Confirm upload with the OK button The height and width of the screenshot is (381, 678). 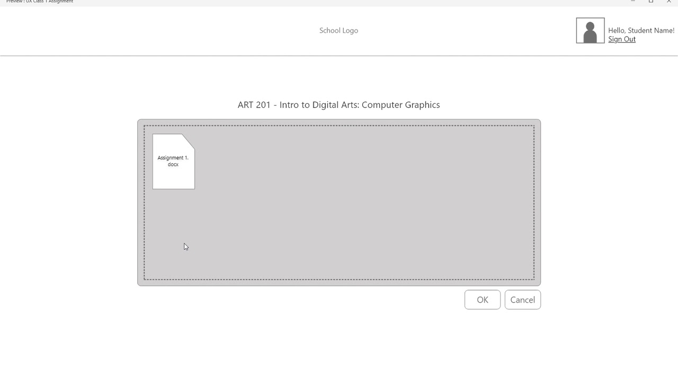[x=483, y=300]
